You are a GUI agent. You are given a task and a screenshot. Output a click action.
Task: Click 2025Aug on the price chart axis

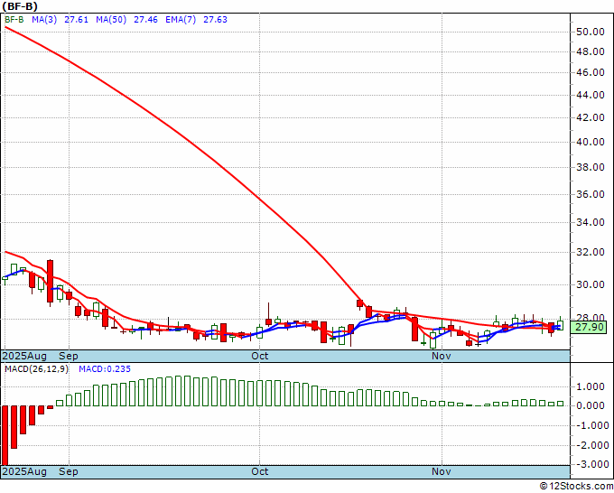tap(24, 356)
